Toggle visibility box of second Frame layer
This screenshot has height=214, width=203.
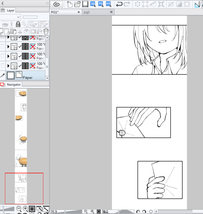point(3,46)
